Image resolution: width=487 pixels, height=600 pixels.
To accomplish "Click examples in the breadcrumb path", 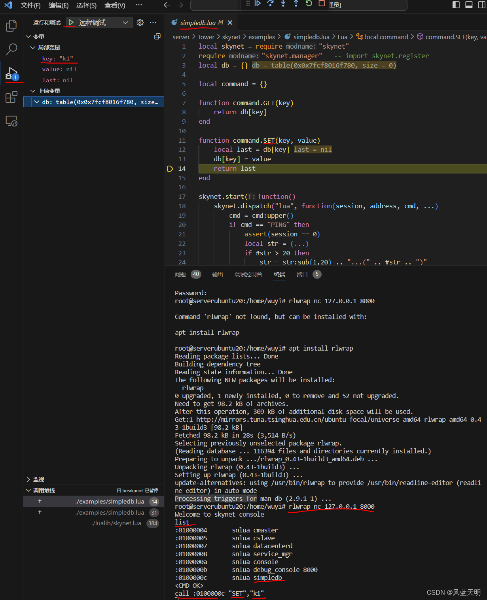I will [262, 37].
